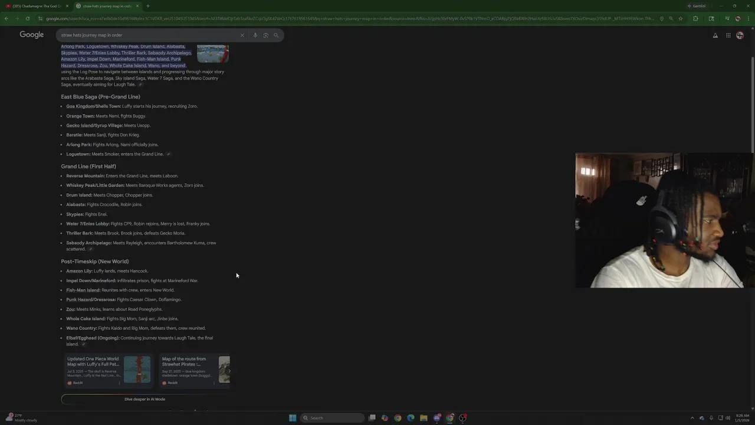Open the One Piece world map thumbnail image

(137, 370)
